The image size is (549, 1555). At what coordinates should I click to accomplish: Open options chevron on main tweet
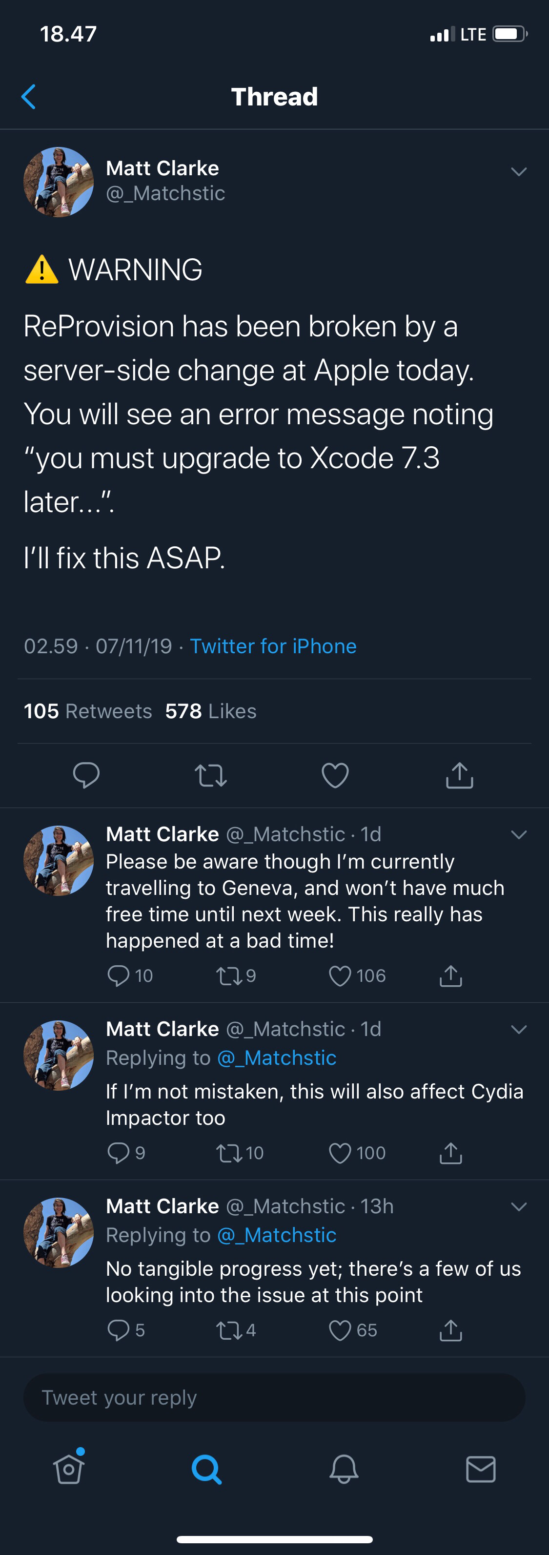click(519, 171)
